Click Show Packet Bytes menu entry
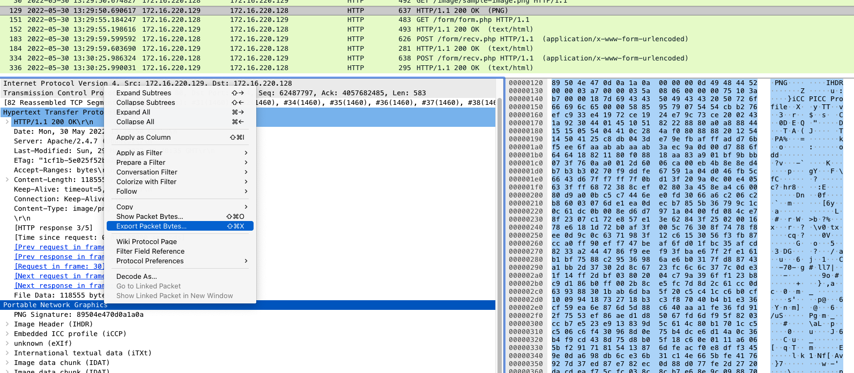The width and height of the screenshot is (854, 373). point(150,217)
